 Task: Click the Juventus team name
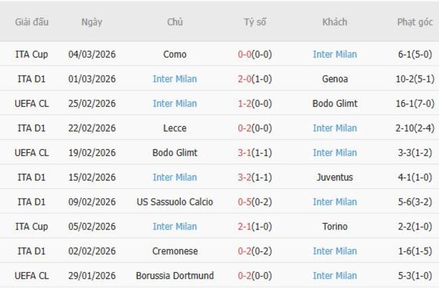(x=334, y=178)
